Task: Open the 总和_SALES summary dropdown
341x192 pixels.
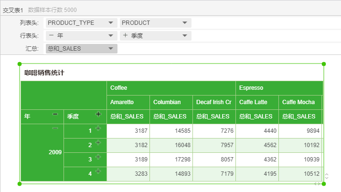Action: (x=111, y=49)
